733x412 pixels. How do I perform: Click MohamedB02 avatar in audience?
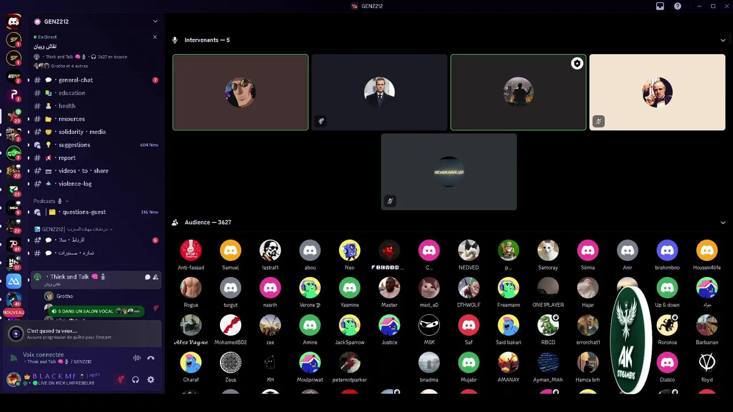click(231, 325)
